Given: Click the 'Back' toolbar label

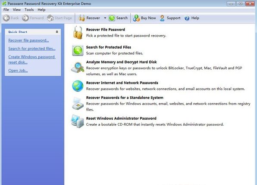Looking at the screenshot, I should point(15,18).
